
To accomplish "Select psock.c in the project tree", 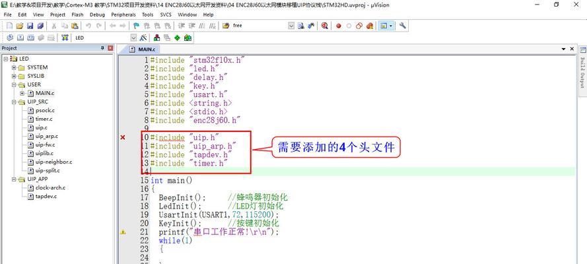I will tap(46, 111).
